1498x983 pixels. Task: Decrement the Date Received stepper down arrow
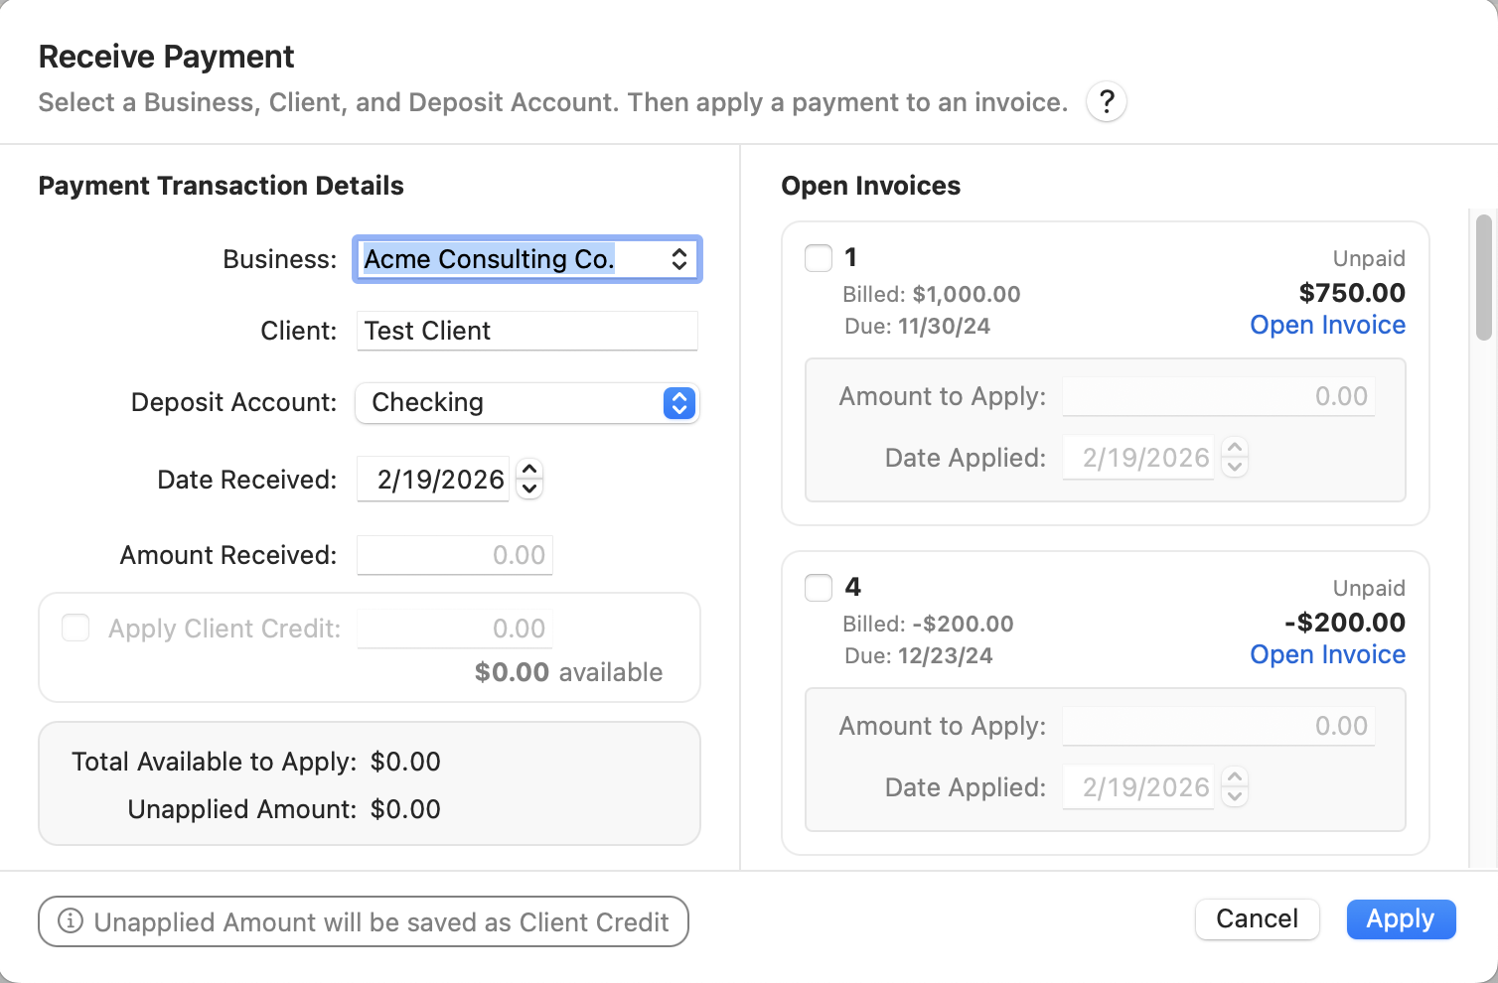point(530,489)
